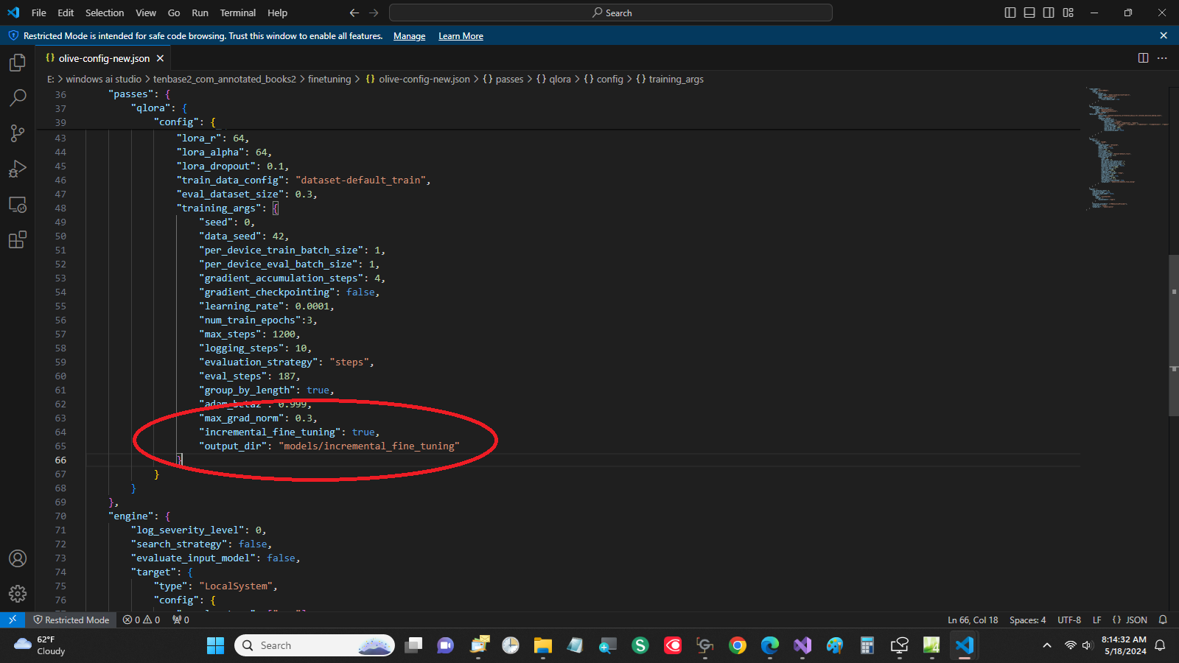Open the Search view in the Activity Bar

click(17, 97)
